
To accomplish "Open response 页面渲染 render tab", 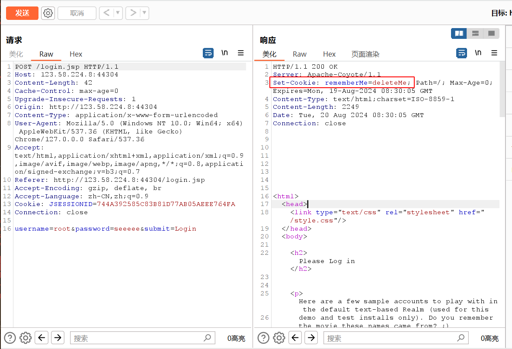I will pyautogui.click(x=365, y=54).
